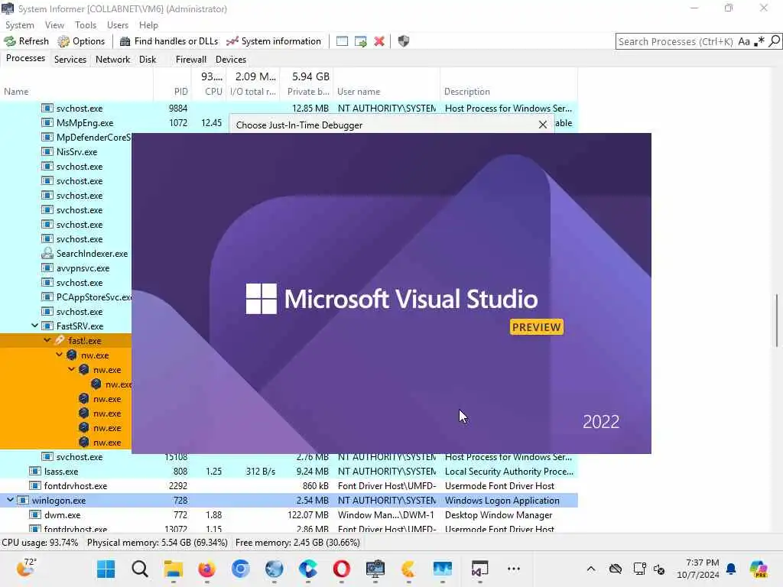The height and width of the screenshot is (587, 783).
Task: Switch to the Firewall tab
Action: pos(190,60)
